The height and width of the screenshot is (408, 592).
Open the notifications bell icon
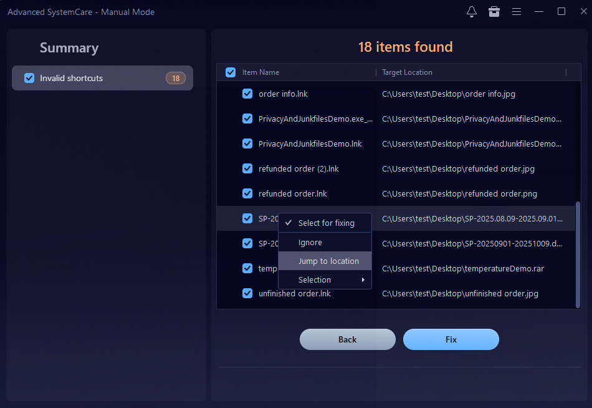472,12
